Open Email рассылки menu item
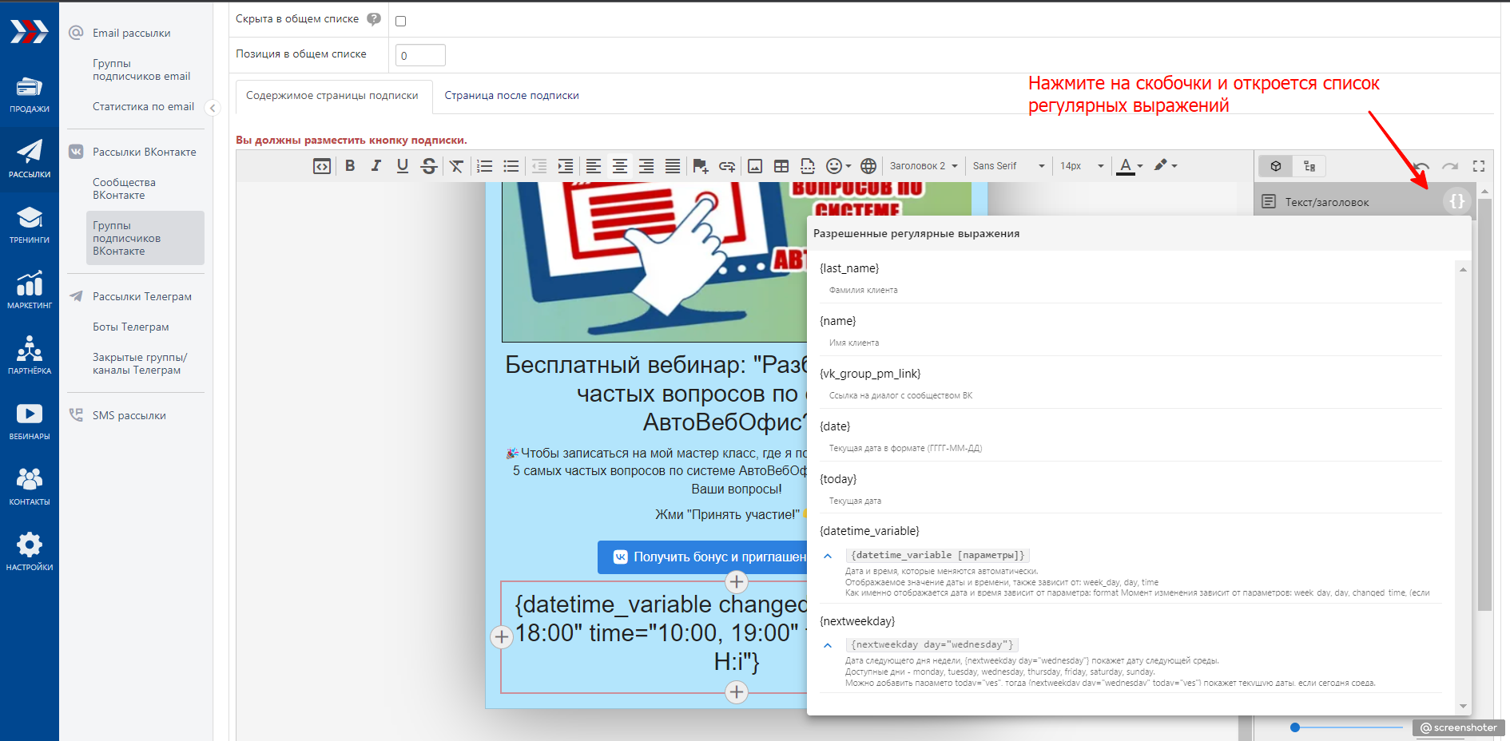This screenshot has width=1510, height=741. pos(132,33)
